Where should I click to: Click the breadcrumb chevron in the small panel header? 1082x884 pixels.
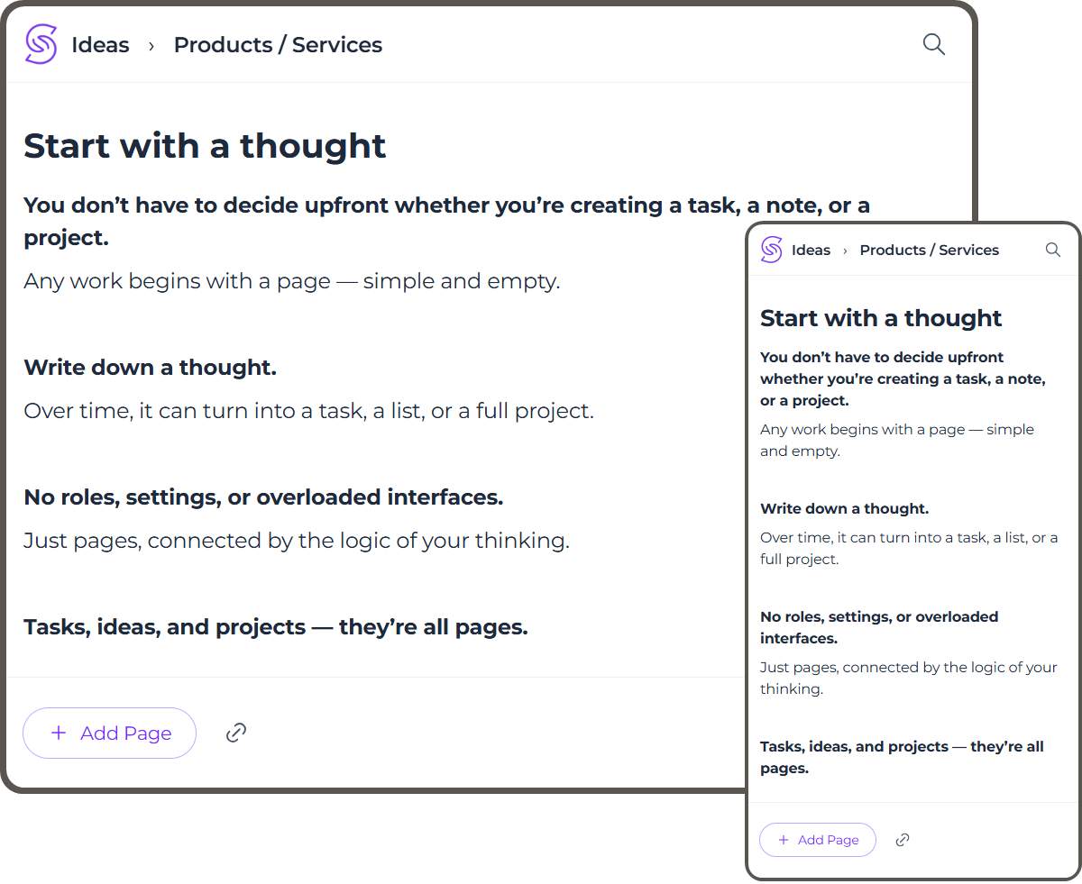(x=845, y=251)
